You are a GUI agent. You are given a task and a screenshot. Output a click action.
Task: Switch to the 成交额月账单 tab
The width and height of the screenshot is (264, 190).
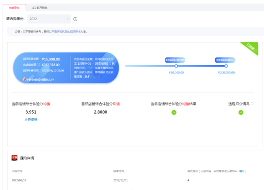(x=39, y=8)
